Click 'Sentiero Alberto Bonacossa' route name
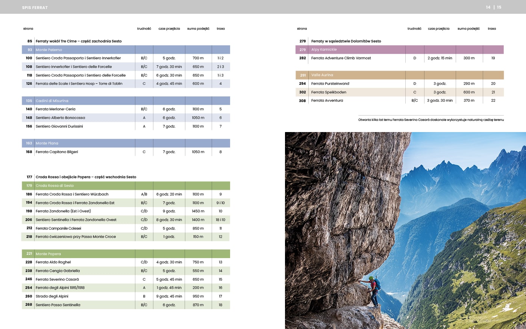This screenshot has width=526, height=329. (x=60, y=118)
